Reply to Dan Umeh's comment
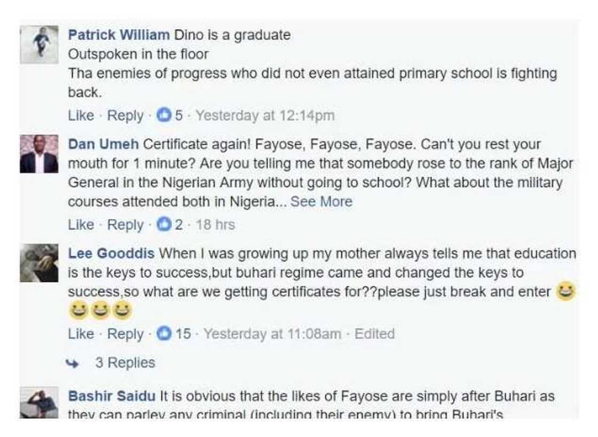Screen dimensions: 598x437 click(125, 225)
